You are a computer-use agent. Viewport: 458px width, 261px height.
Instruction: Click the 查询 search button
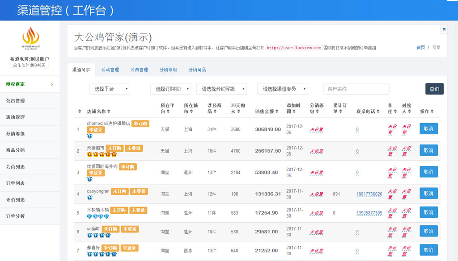434,89
